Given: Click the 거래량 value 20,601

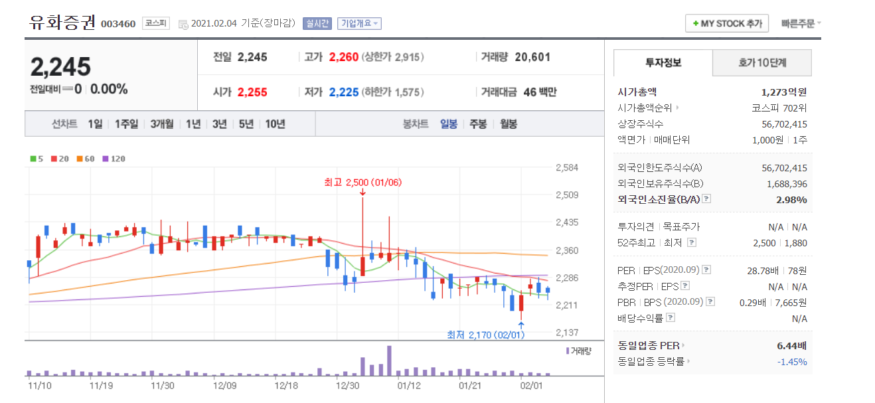Looking at the screenshot, I should pos(532,57).
